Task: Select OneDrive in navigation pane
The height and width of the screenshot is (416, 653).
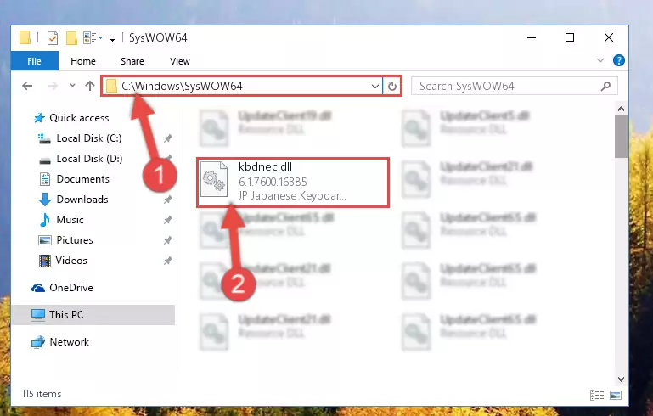Action: coord(71,288)
